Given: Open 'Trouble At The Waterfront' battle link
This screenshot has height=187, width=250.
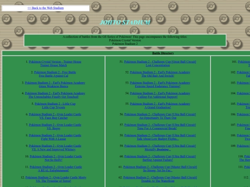Looking at the screenshot, I should pyautogui.click(x=158, y=181).
